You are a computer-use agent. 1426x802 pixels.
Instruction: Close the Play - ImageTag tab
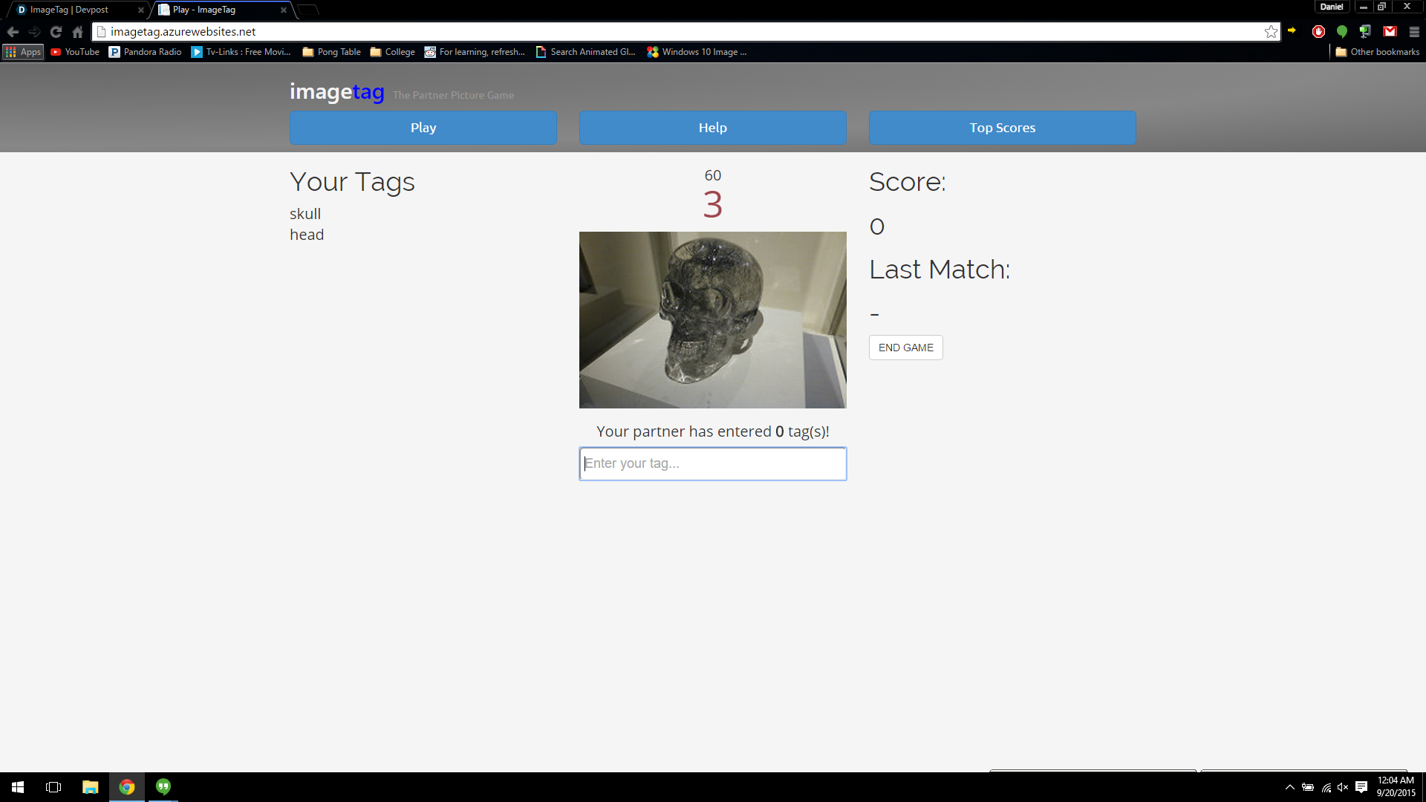click(x=284, y=10)
